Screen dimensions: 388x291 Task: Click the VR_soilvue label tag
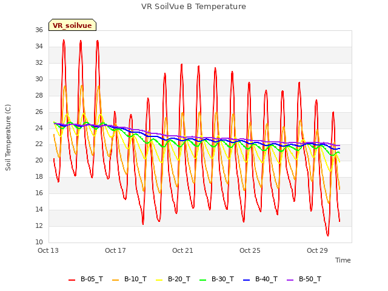72,25
